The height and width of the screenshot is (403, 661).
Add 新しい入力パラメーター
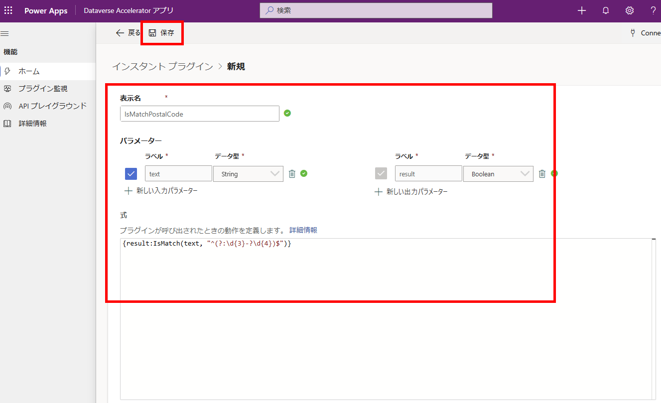(x=161, y=191)
